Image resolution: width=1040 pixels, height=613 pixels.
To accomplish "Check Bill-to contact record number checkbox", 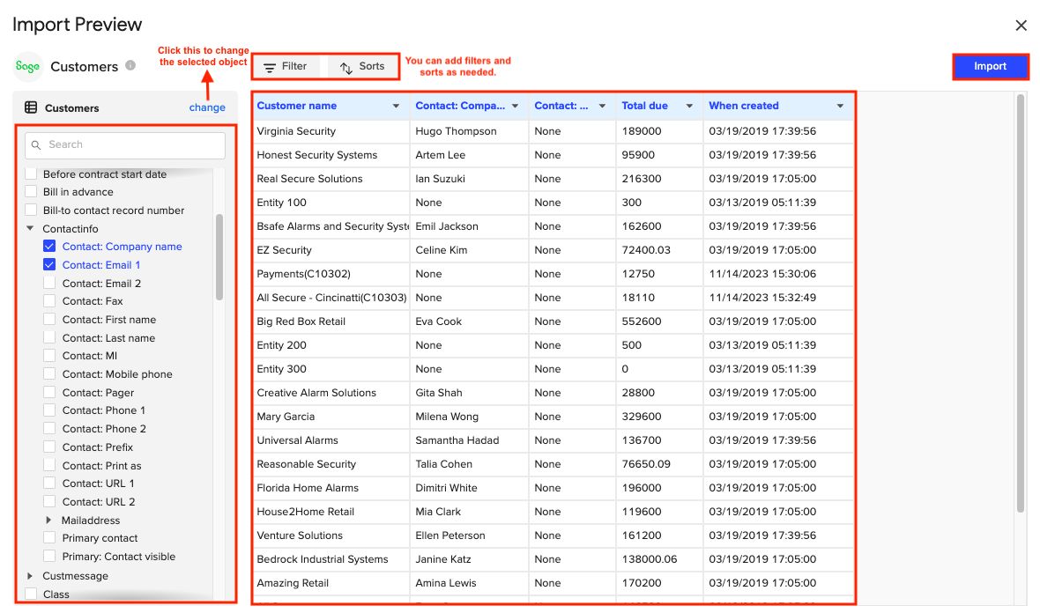I will (31, 210).
